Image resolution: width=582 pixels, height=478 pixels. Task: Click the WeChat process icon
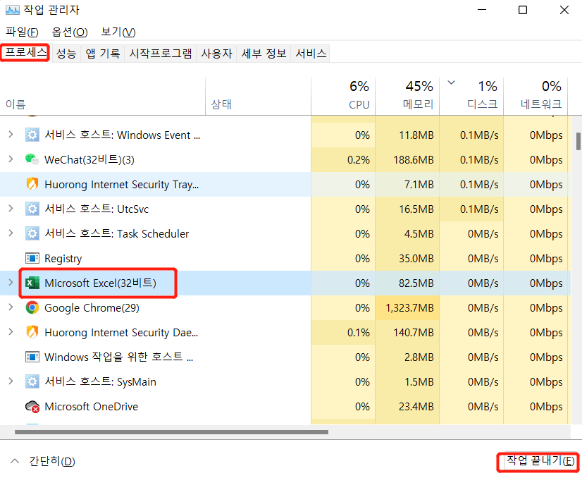(x=31, y=159)
